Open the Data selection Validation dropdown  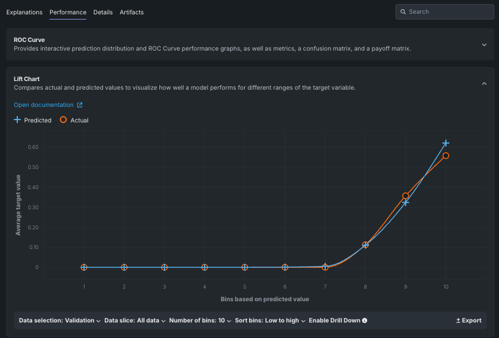(x=60, y=321)
